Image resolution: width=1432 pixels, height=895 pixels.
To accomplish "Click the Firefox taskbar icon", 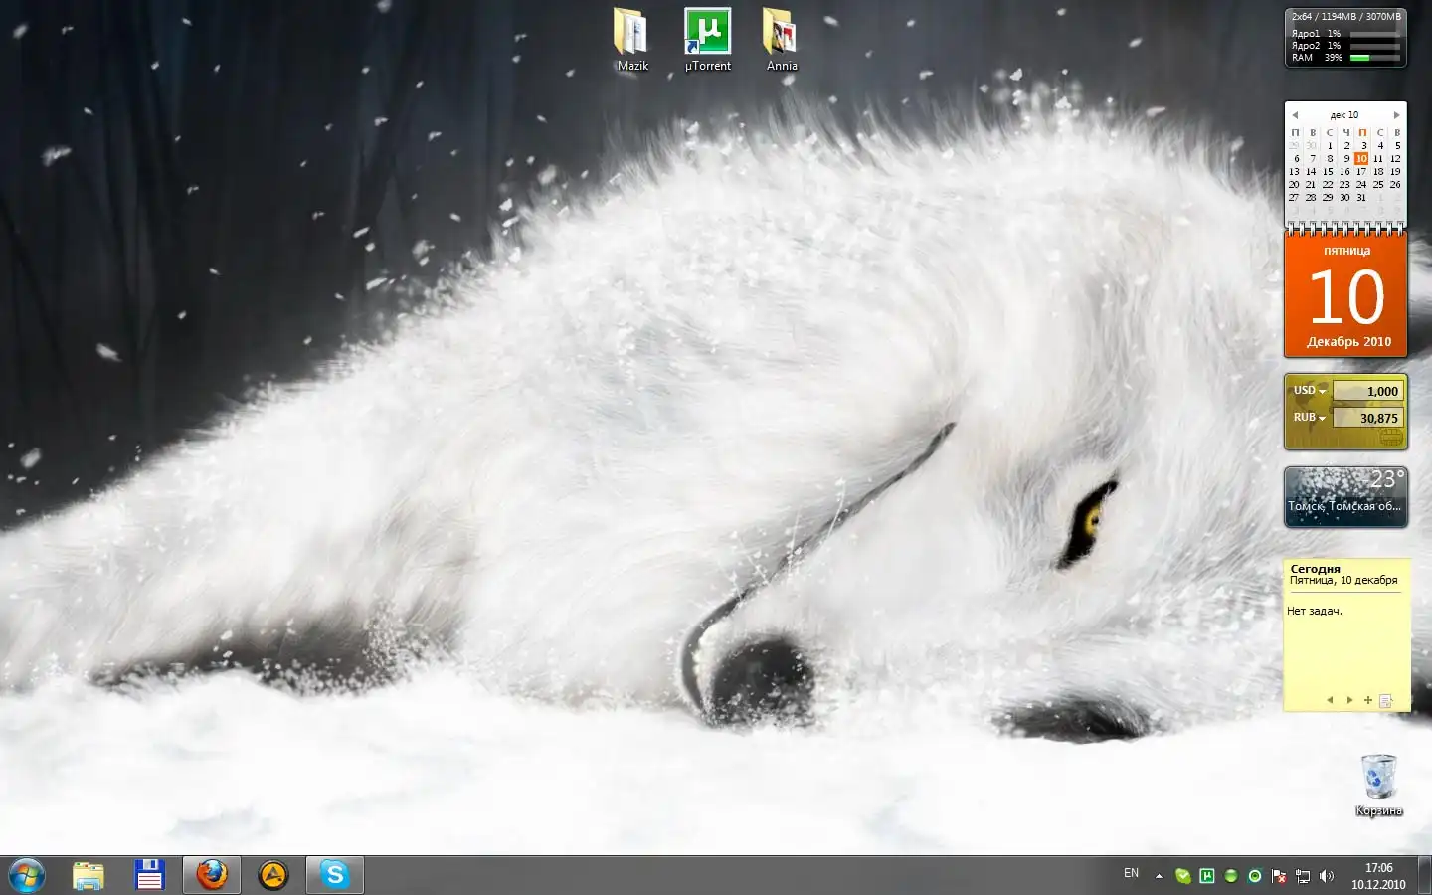I will [x=212, y=875].
